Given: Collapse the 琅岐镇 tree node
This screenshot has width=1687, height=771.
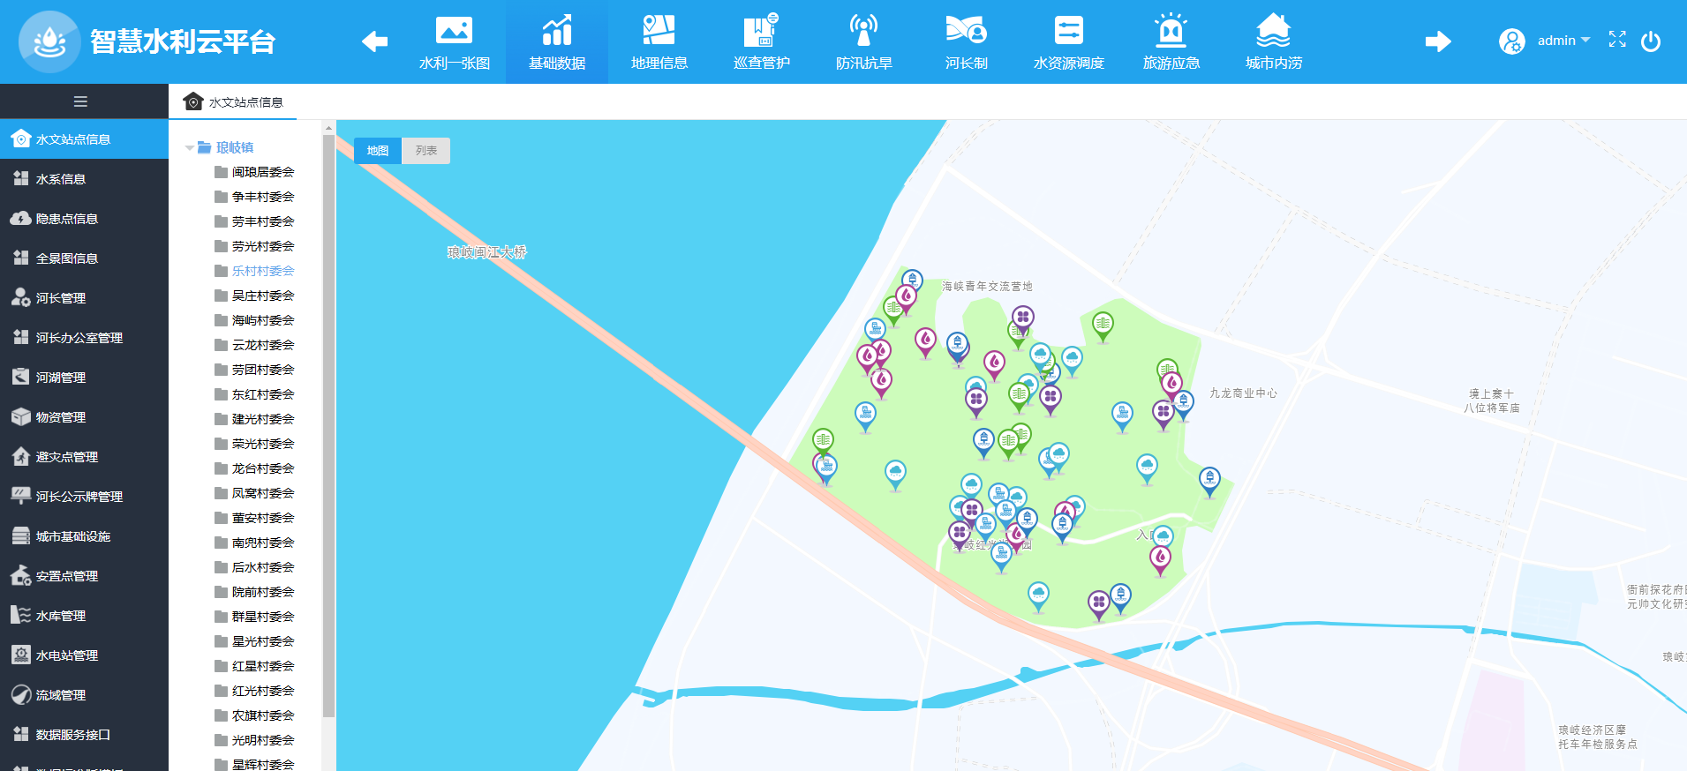Looking at the screenshot, I should (x=190, y=148).
